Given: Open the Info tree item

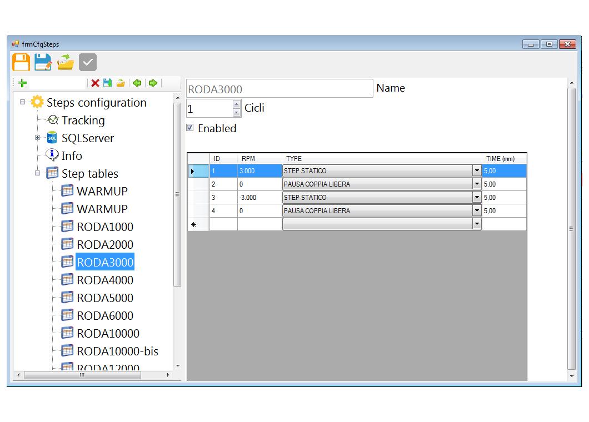Looking at the screenshot, I should [x=71, y=156].
